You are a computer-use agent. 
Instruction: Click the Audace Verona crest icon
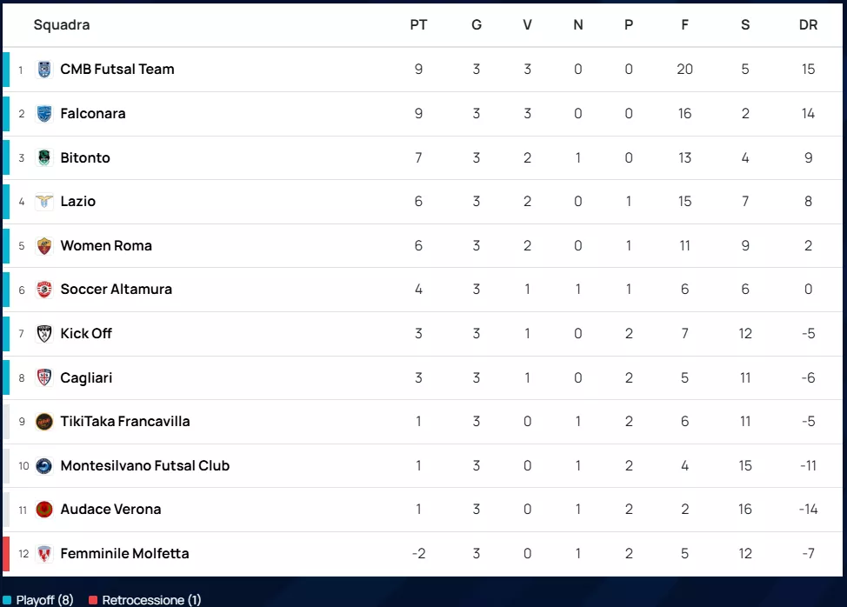[44, 510]
